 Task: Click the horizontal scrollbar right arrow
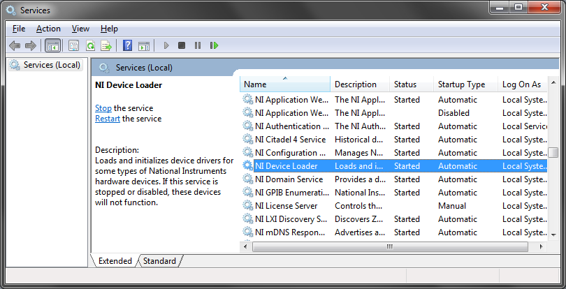tap(541, 247)
